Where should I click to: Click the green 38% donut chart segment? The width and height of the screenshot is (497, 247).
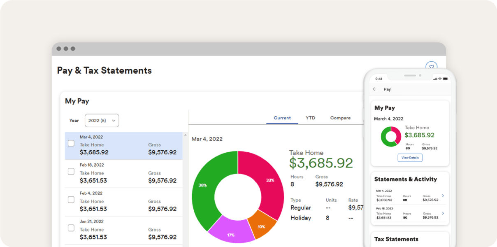click(x=203, y=185)
